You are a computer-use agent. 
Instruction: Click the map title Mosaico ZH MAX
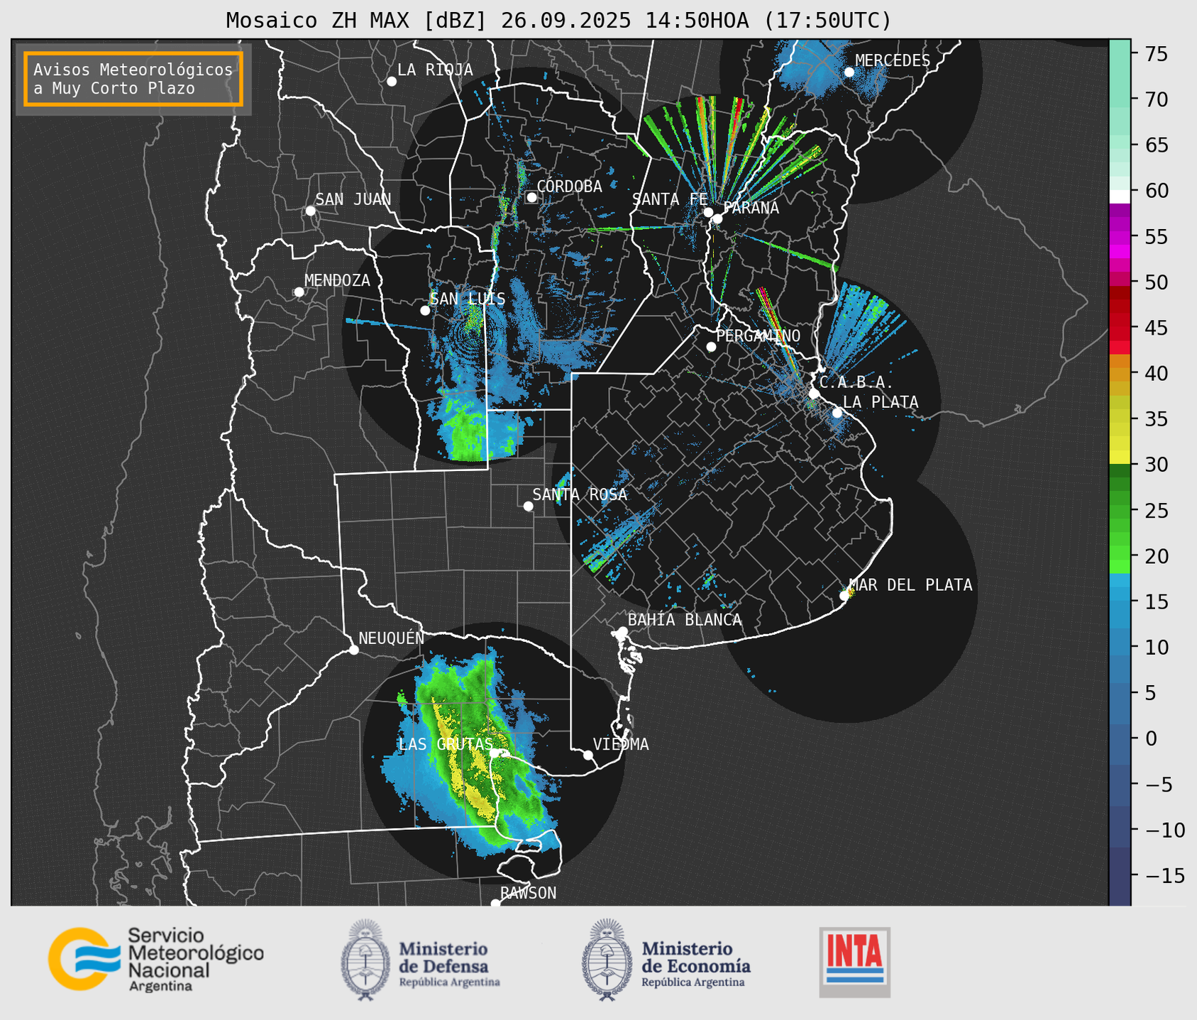[558, 21]
